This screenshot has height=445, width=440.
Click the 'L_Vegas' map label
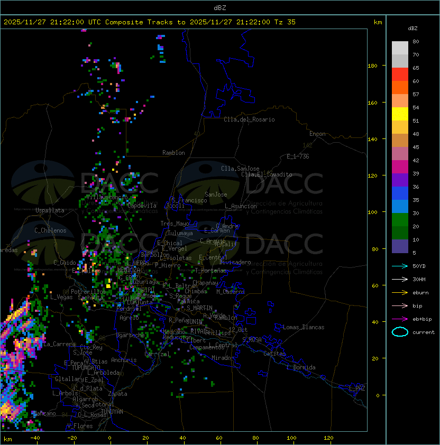[x=61, y=297]
